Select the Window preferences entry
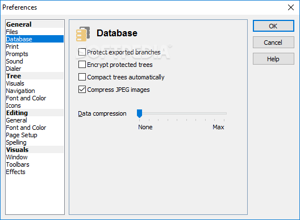300x220 pixels. [x=35, y=157]
